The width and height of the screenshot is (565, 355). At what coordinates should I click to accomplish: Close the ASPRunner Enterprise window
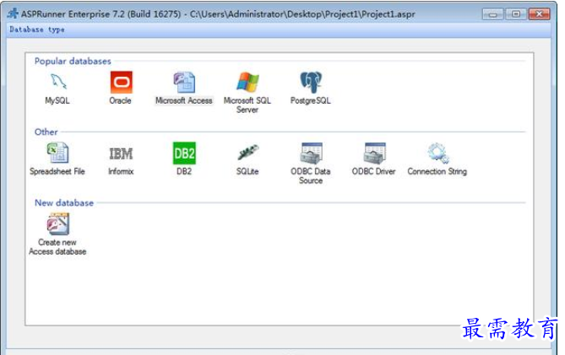point(539,14)
